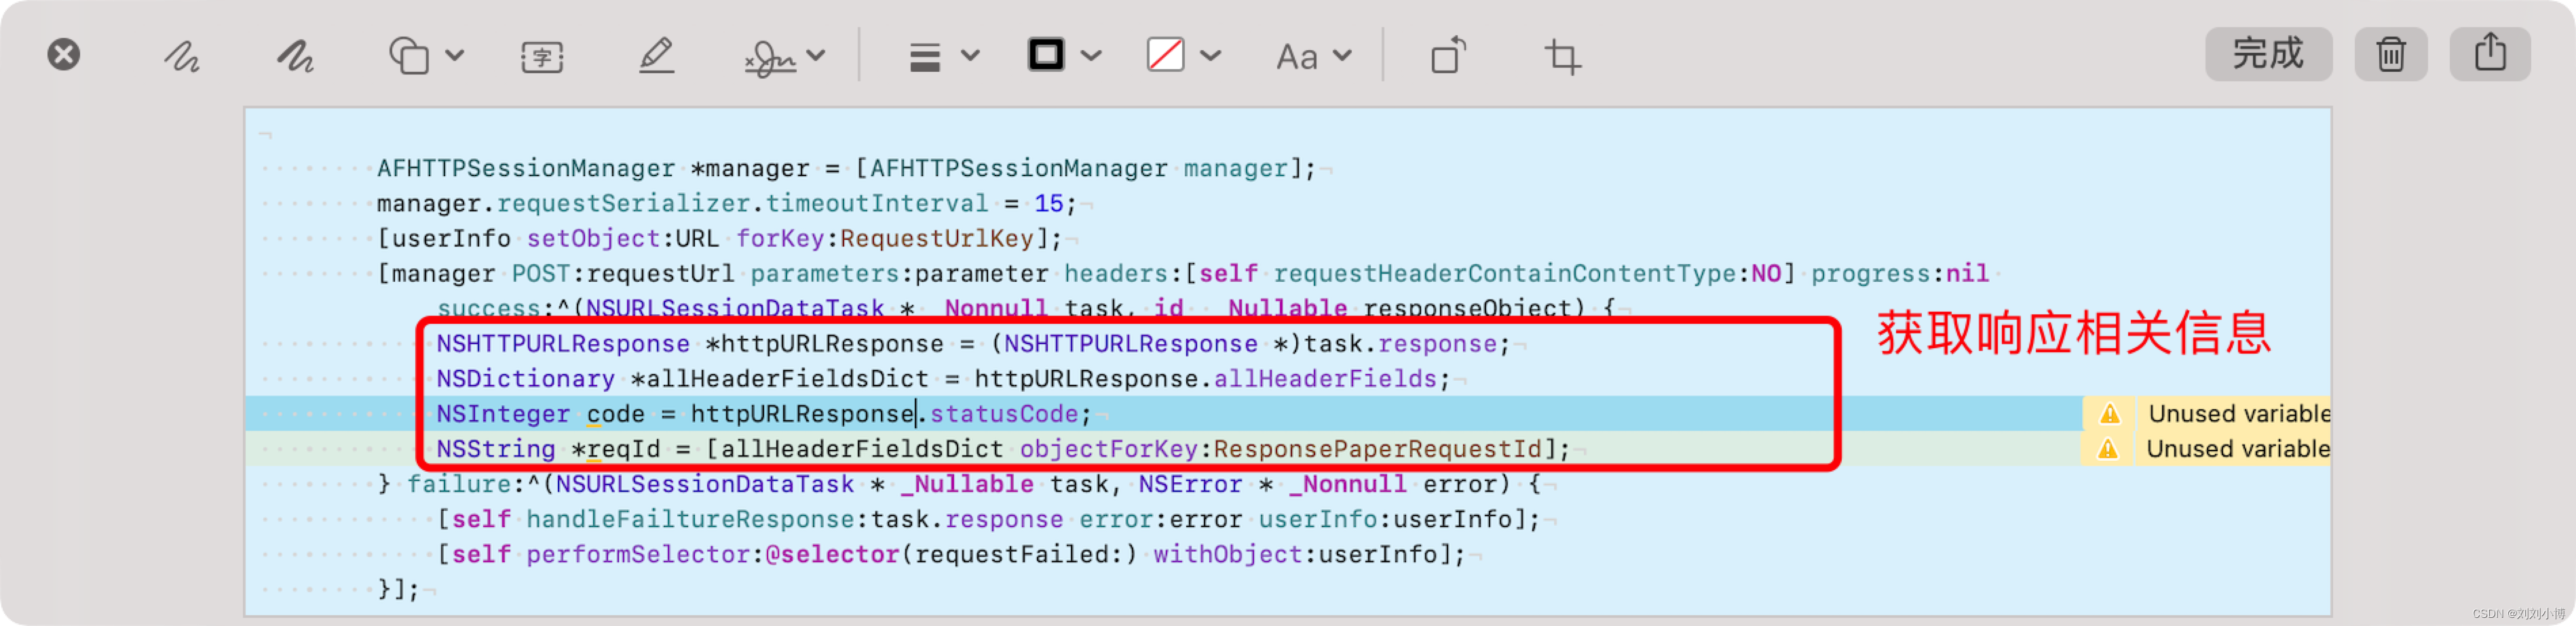The height and width of the screenshot is (626, 2576).
Task: Open the text style dropdown arrow
Action: coord(1343,56)
